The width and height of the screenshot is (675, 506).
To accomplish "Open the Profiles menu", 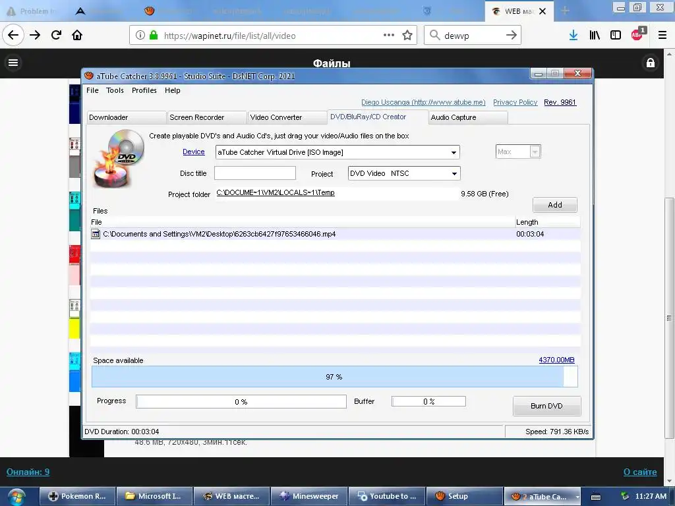I will [x=144, y=90].
